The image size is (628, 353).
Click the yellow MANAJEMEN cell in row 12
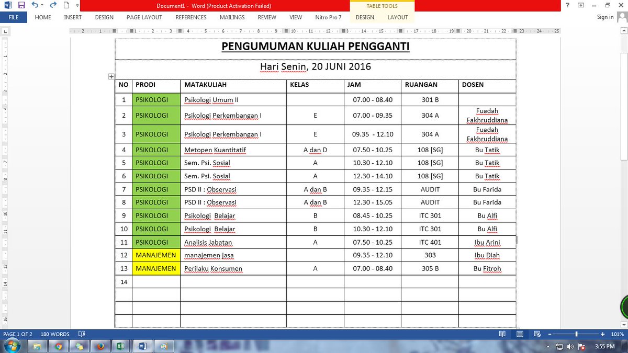(x=156, y=255)
